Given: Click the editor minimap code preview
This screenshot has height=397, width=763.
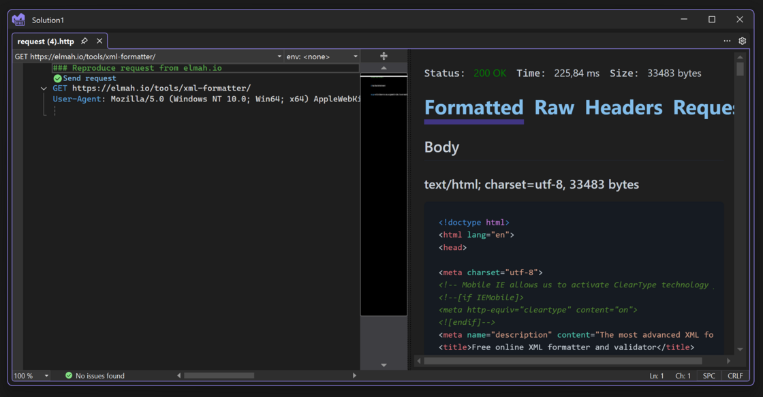Looking at the screenshot, I should pos(384,195).
